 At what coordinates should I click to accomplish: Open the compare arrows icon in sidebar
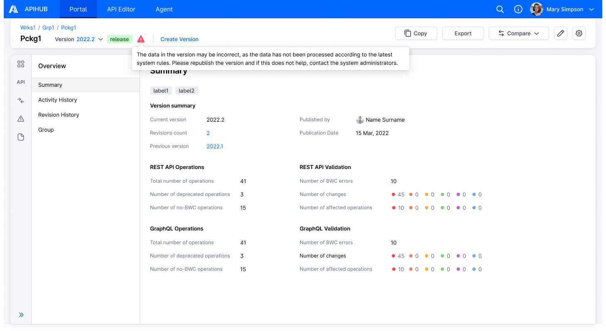coord(21,101)
